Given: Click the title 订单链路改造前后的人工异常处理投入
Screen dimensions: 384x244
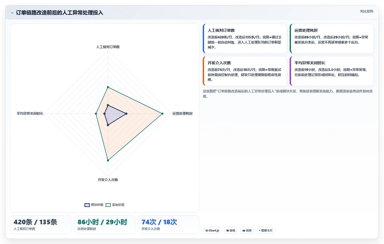Looking at the screenshot, I should click(x=59, y=13).
